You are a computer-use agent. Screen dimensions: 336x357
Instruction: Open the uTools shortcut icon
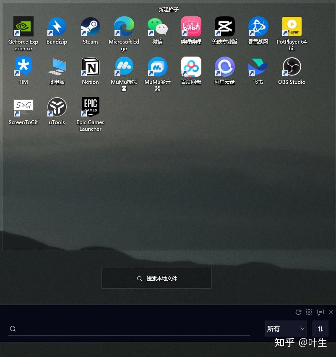(57, 107)
